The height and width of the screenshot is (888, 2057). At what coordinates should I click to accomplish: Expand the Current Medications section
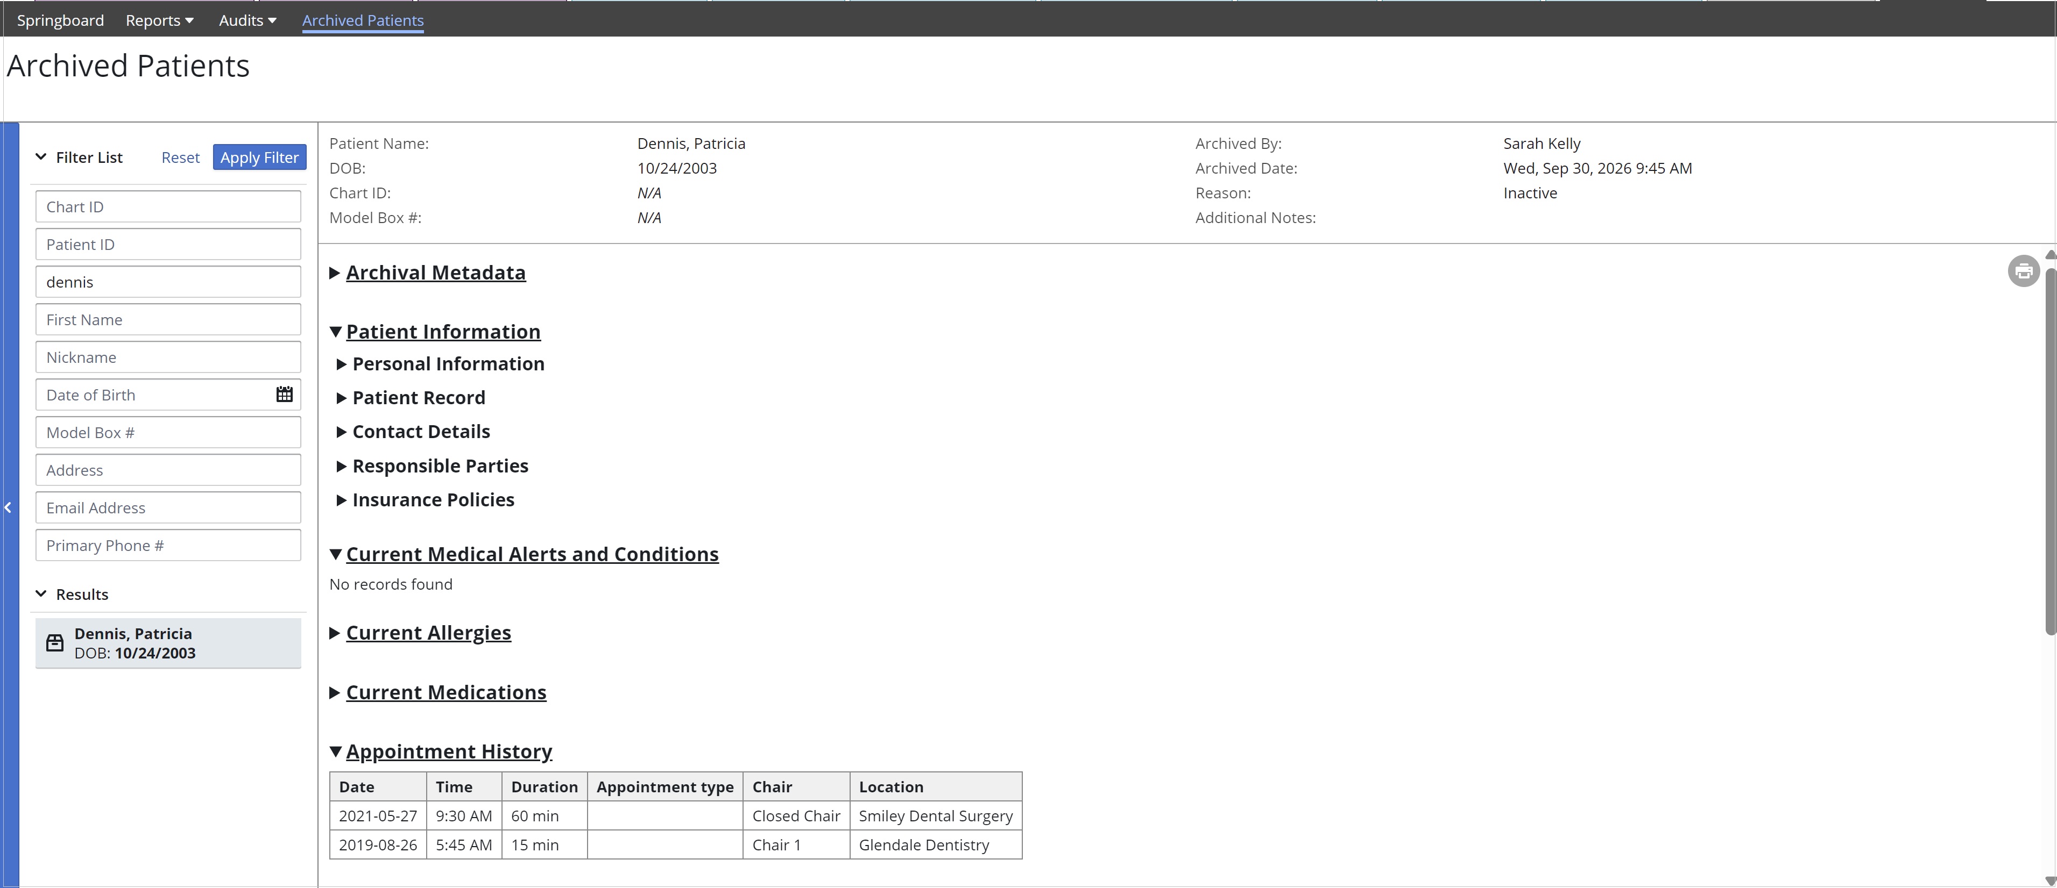click(x=437, y=692)
